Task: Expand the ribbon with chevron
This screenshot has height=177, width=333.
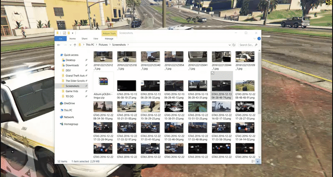Action: [255, 39]
